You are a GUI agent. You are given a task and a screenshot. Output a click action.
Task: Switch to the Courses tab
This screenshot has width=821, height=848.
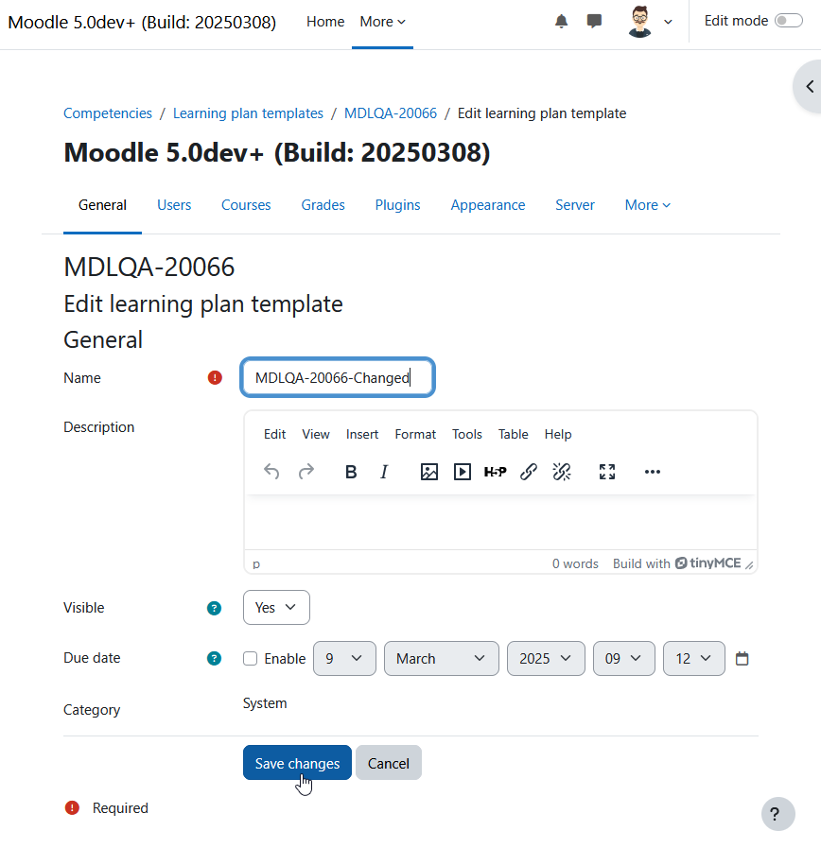tap(246, 205)
